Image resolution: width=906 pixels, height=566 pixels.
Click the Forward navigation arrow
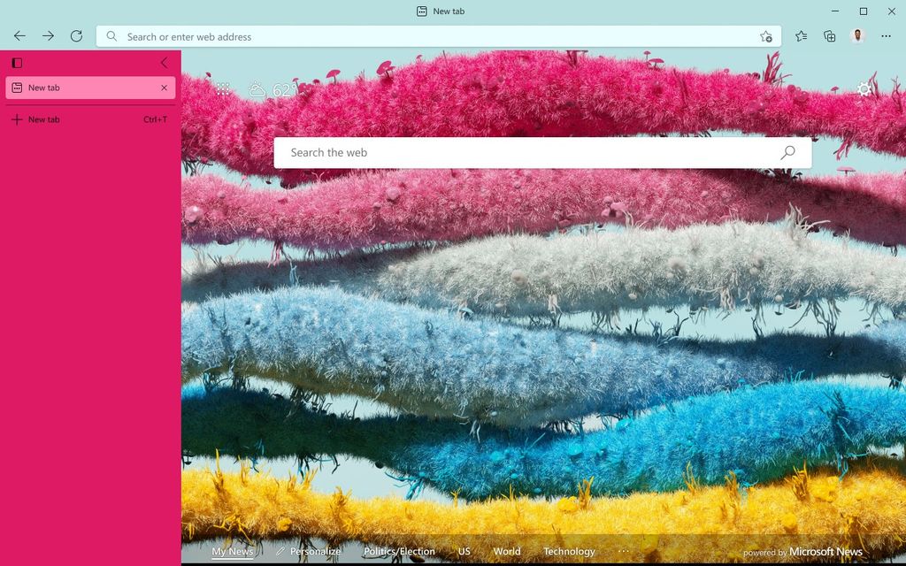coord(48,36)
